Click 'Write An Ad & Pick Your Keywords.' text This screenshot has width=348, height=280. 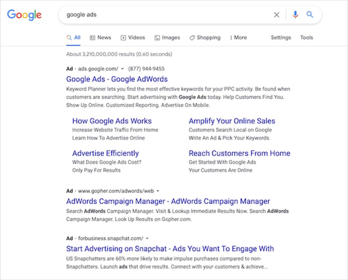pyautogui.click(x=229, y=138)
